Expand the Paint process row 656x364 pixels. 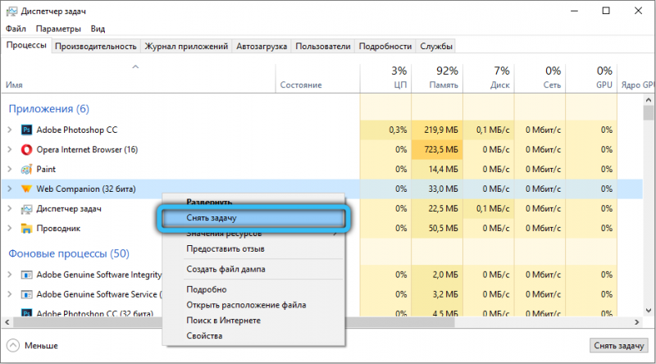(10, 169)
